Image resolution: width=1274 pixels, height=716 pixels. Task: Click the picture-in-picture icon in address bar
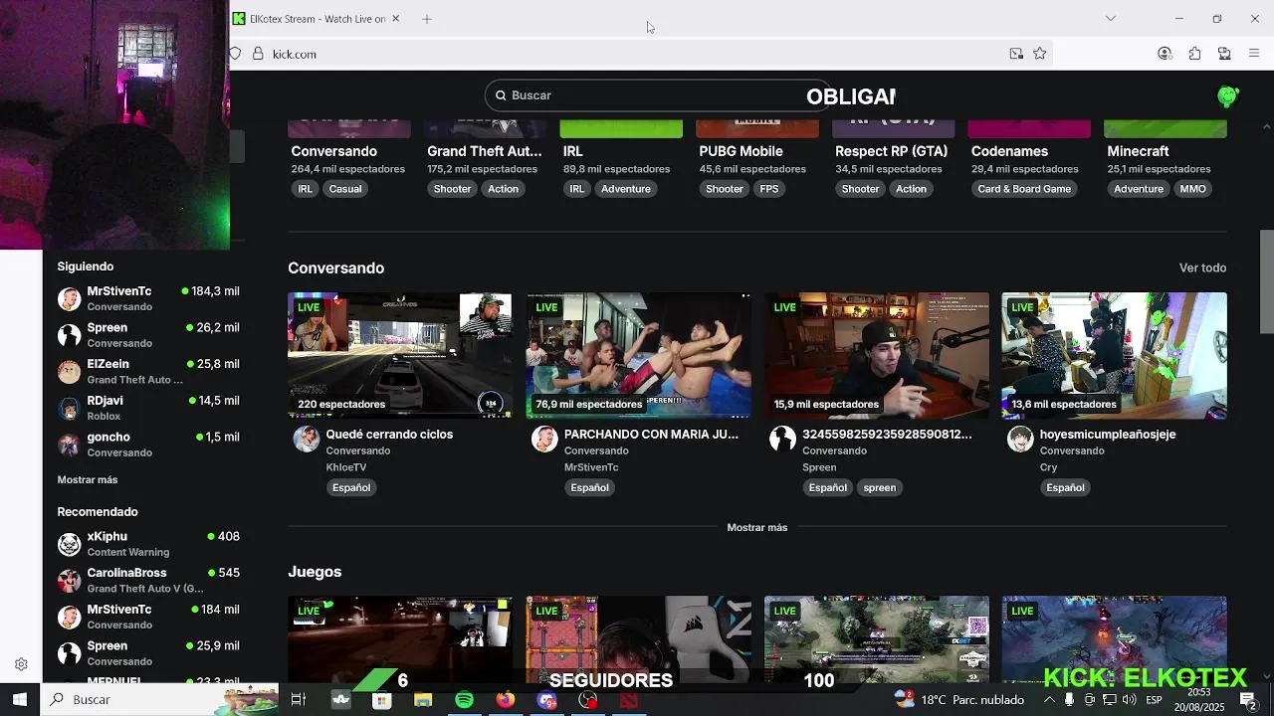(1016, 54)
